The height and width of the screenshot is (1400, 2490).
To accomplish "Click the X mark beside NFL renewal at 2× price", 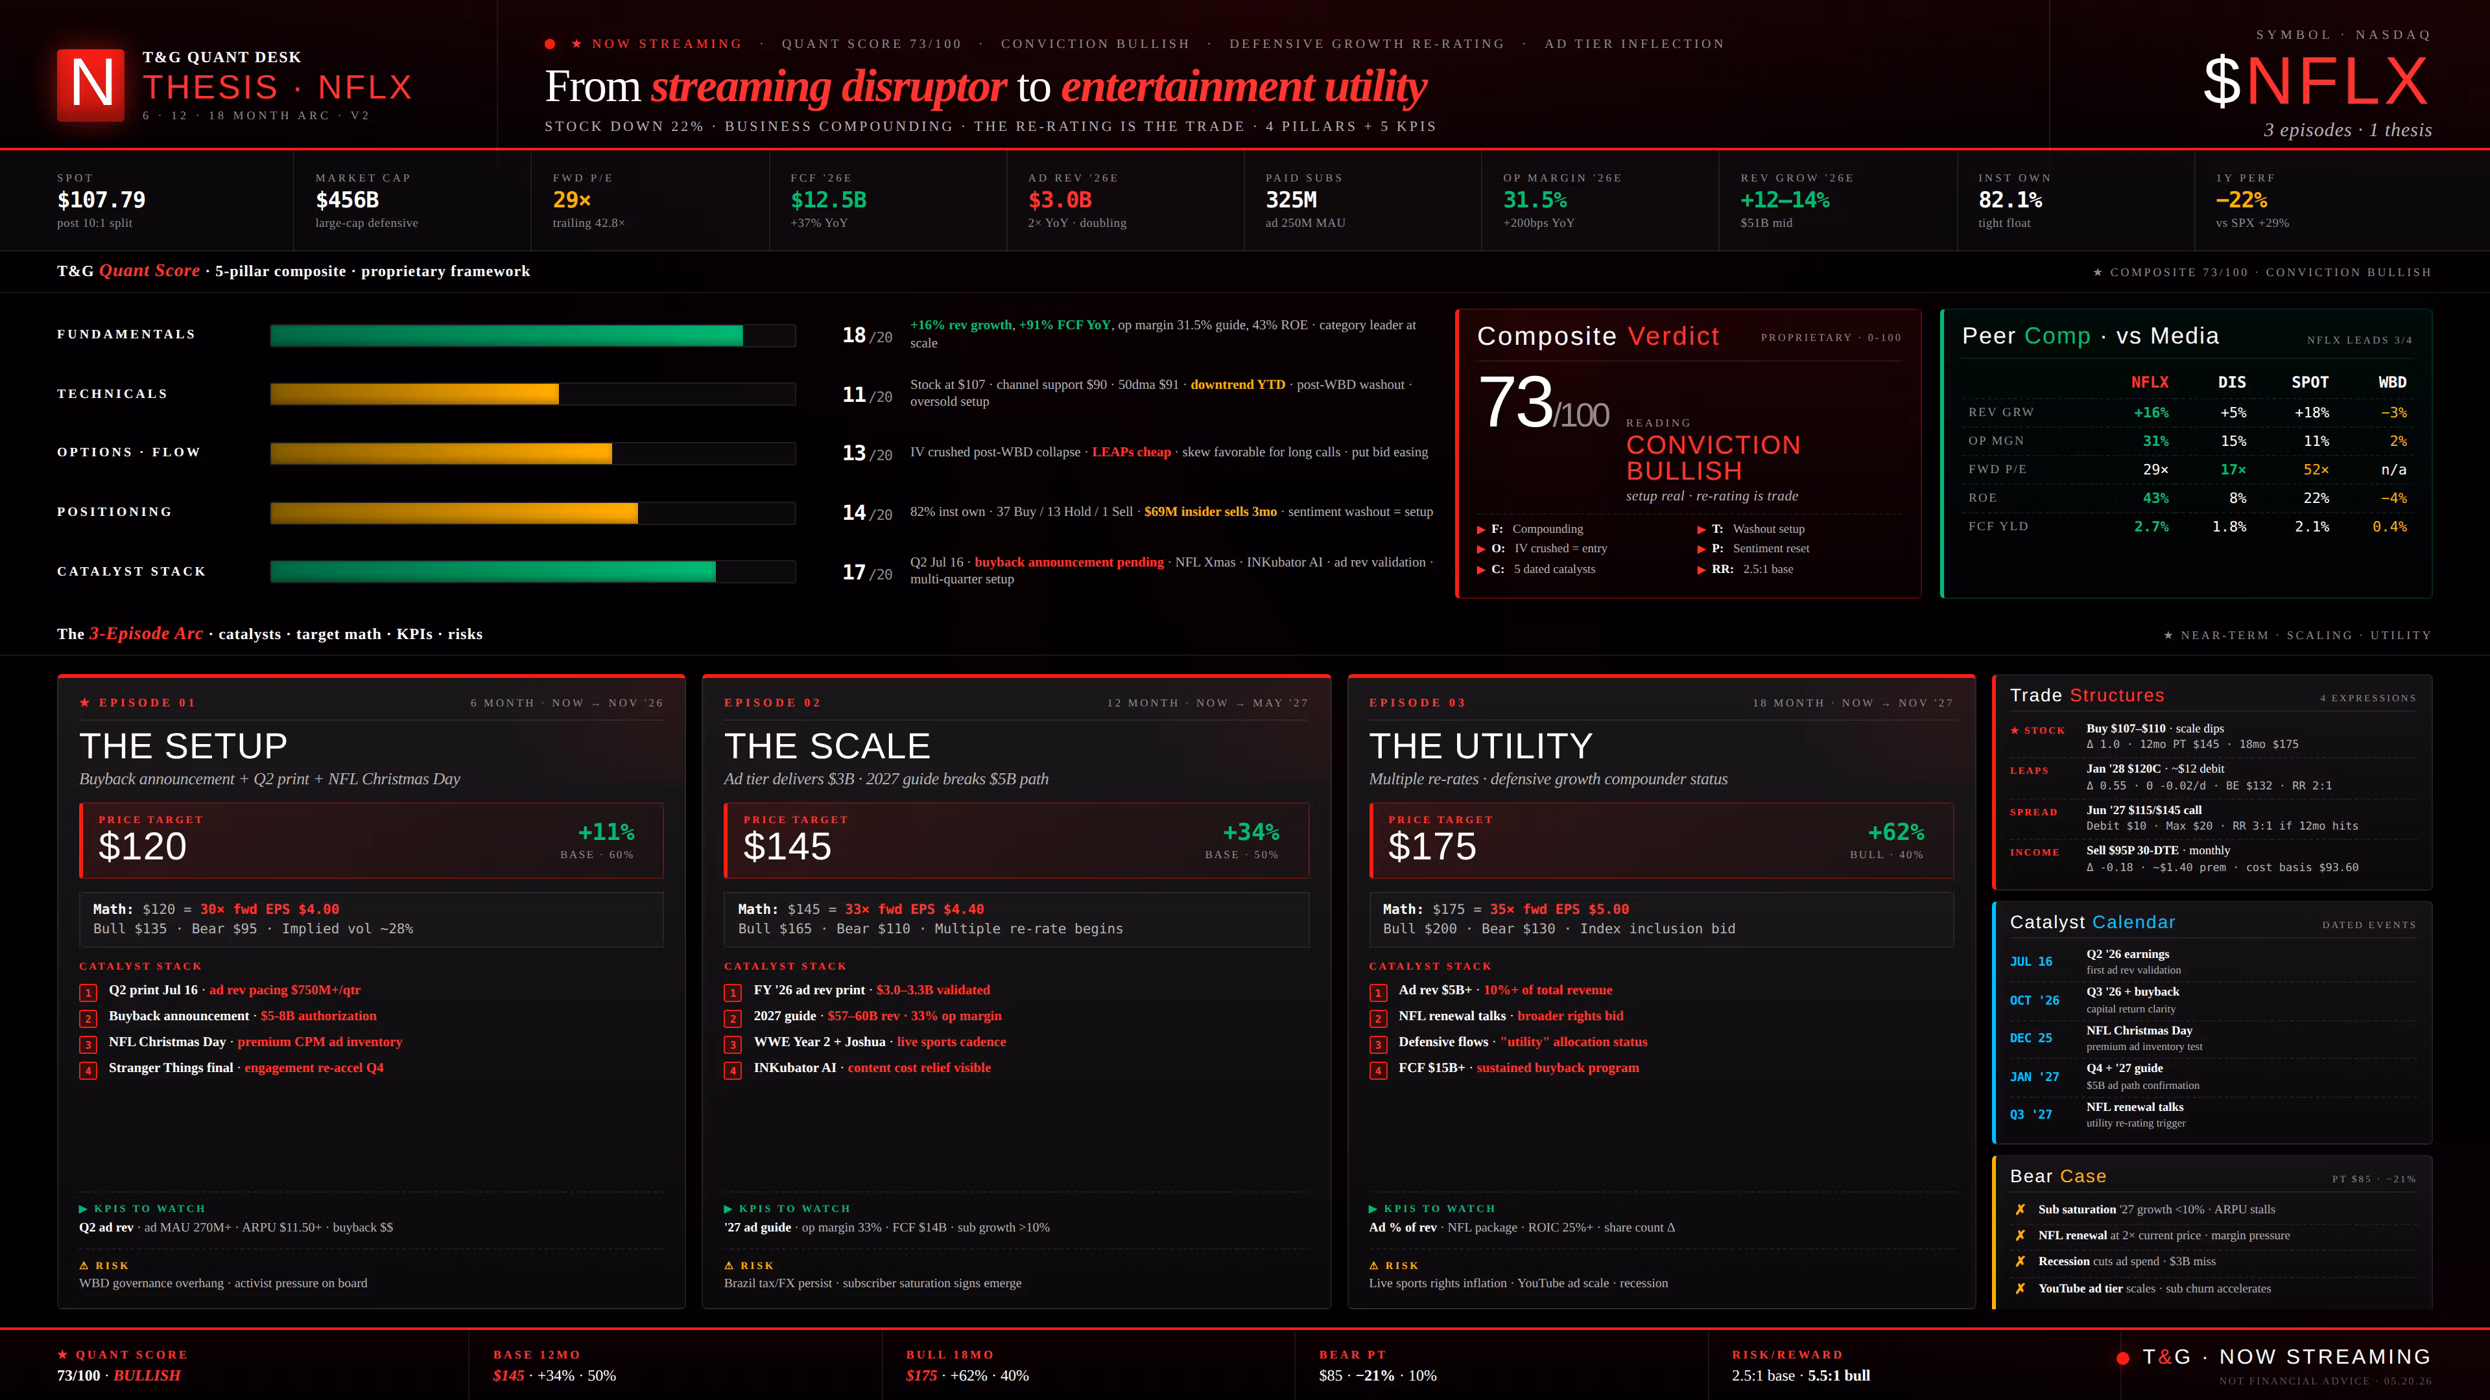I will click(2019, 1236).
